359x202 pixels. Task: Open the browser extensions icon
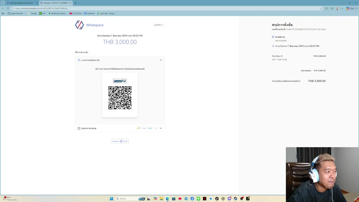point(326,8)
